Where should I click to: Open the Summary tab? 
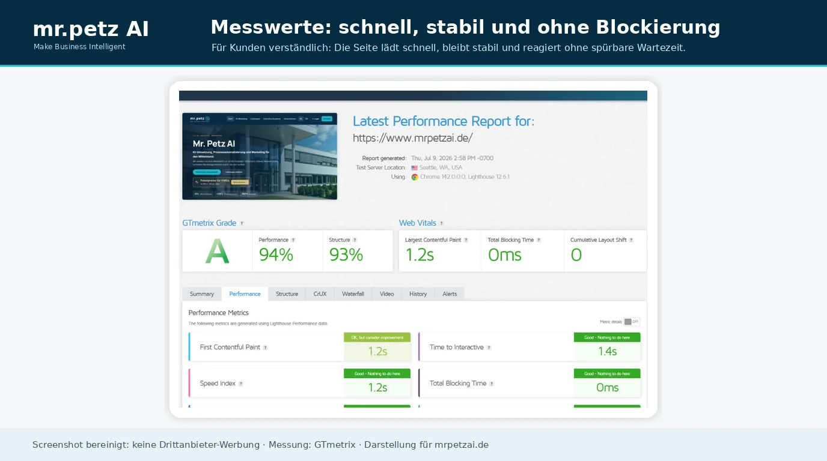coord(202,294)
